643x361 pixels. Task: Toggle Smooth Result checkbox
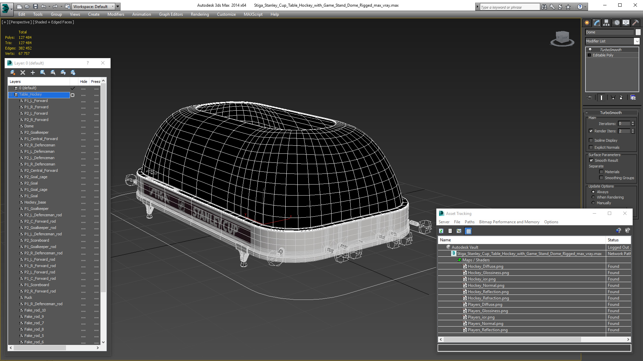[591, 160]
